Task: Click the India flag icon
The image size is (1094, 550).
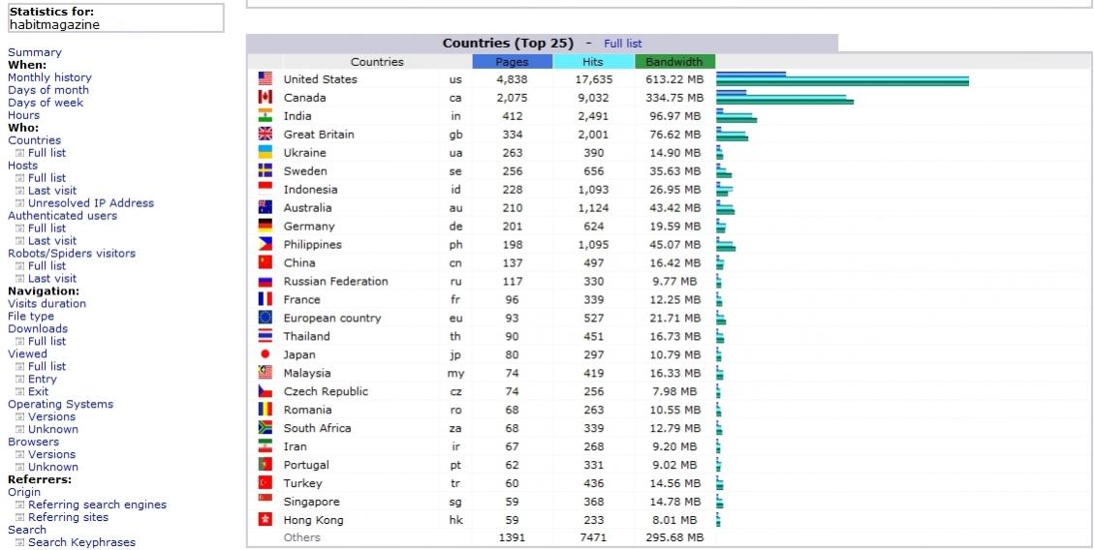Action: click(x=266, y=116)
